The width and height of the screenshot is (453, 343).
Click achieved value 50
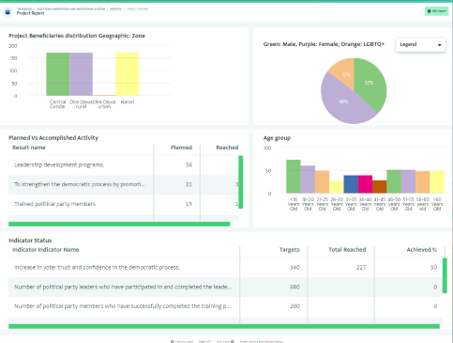point(433,268)
